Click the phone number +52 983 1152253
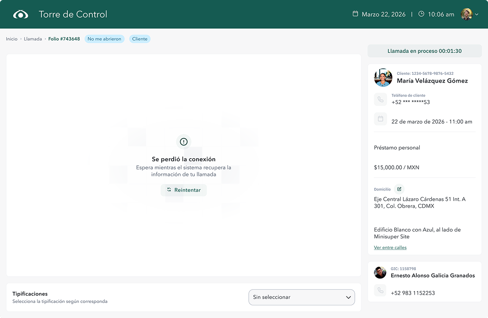The height and width of the screenshot is (318, 488). (413, 293)
